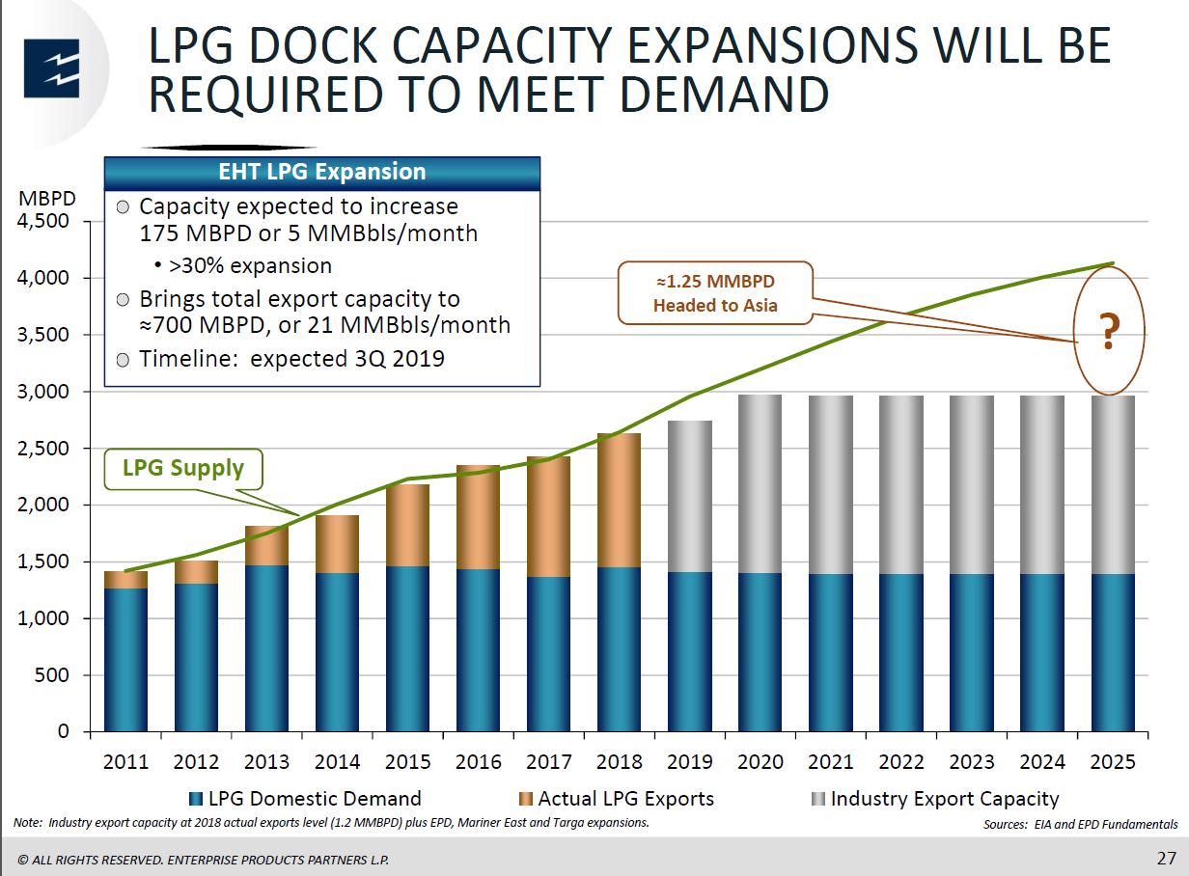Image resolution: width=1189 pixels, height=876 pixels.
Task: Click the 2011 x-axis label
Action: 125,761
